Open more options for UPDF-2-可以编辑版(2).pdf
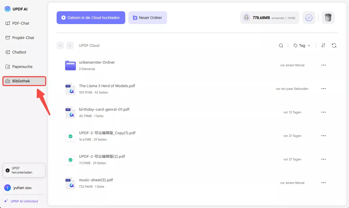Image resolution: width=349 pixels, height=208 pixels. 323,159
